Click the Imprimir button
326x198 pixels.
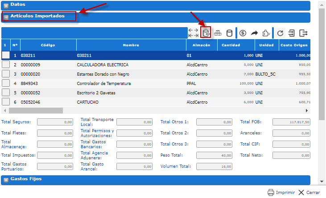coord(281,193)
